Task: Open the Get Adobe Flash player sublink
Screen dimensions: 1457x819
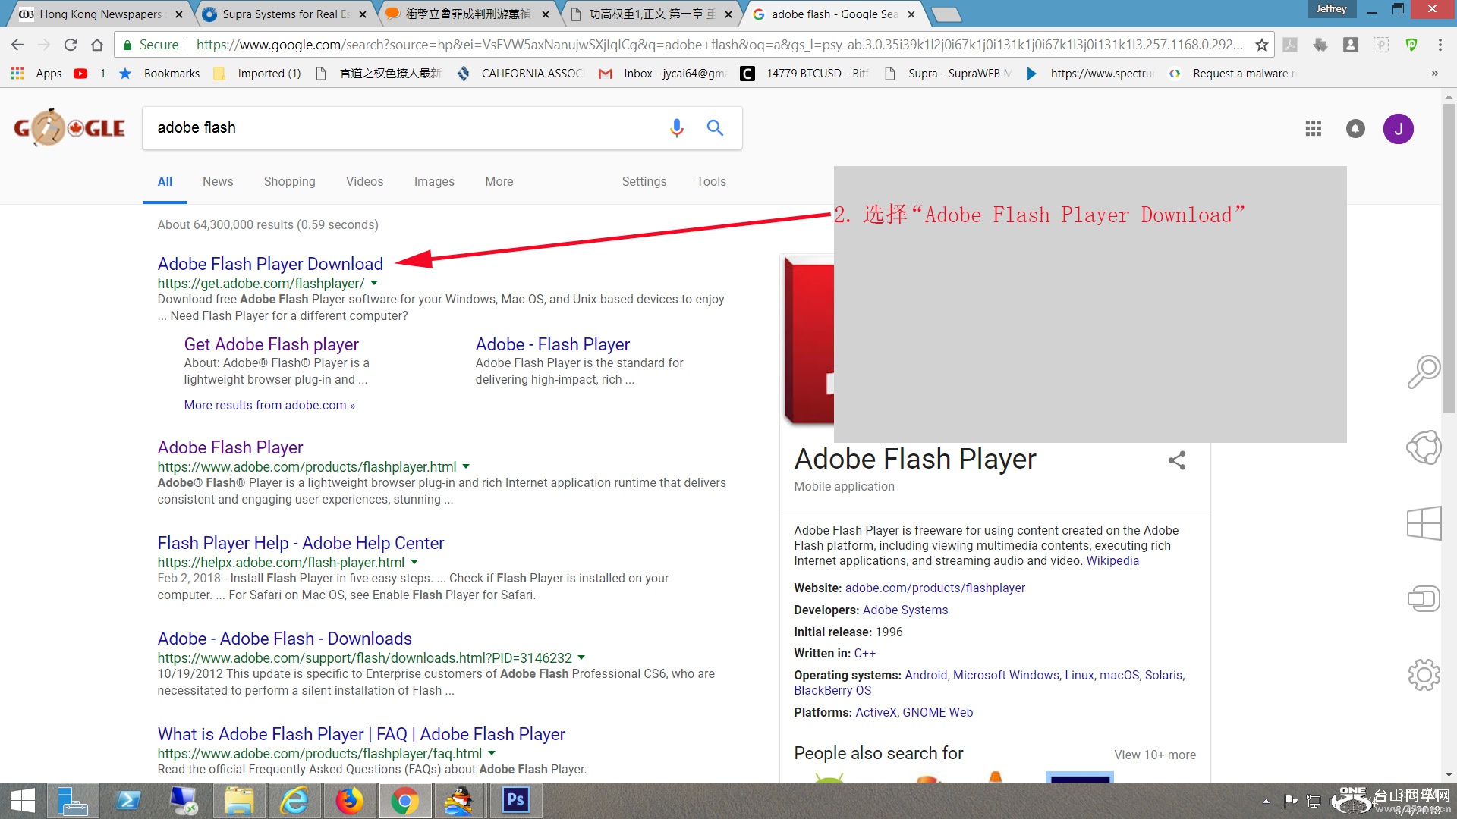Action: (271, 344)
